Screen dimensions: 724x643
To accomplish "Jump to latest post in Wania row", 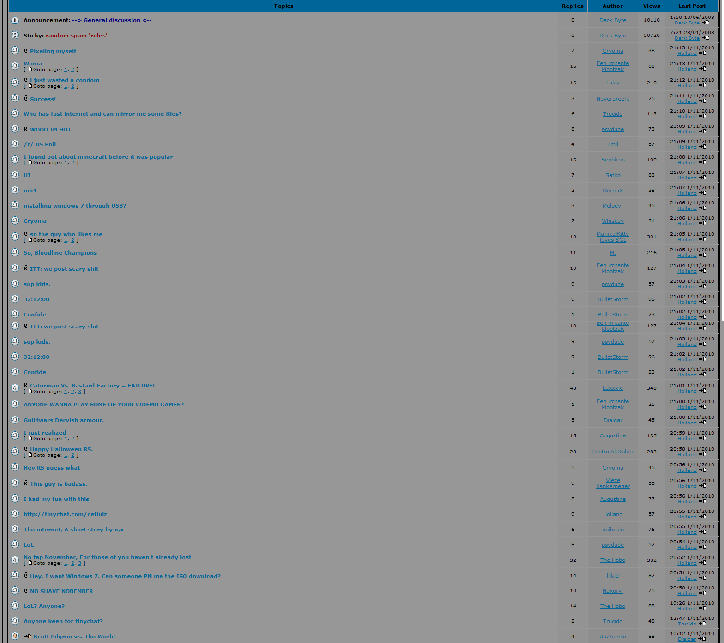I will [703, 69].
